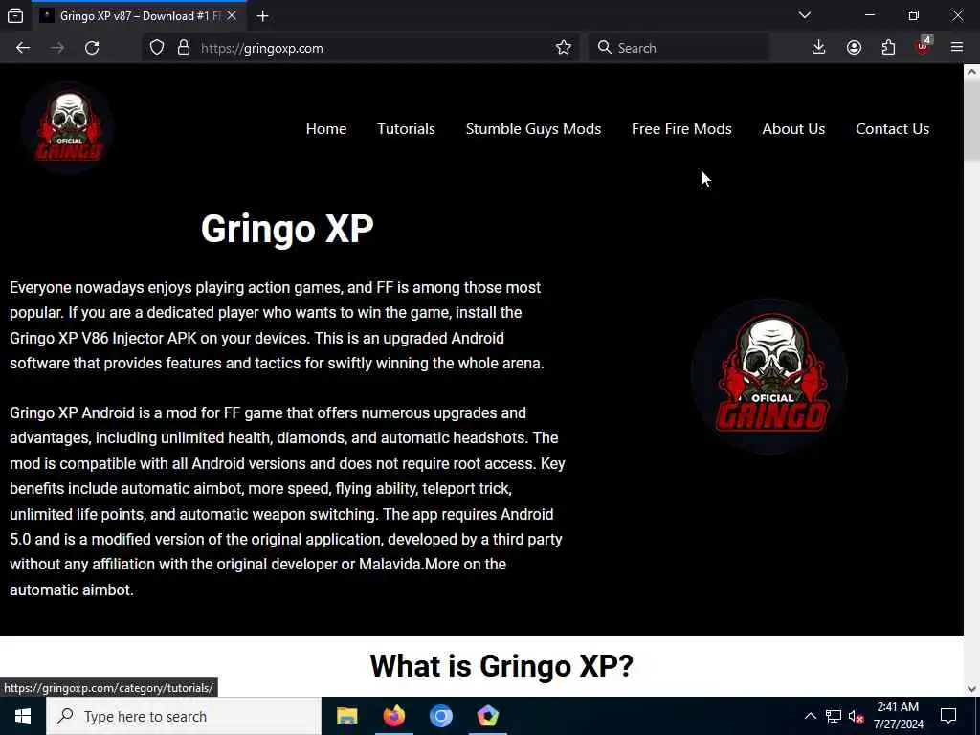Bookmark this page with the star
The height and width of the screenshot is (735, 980).
point(563,48)
